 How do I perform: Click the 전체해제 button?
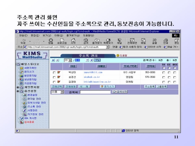click(71, 86)
